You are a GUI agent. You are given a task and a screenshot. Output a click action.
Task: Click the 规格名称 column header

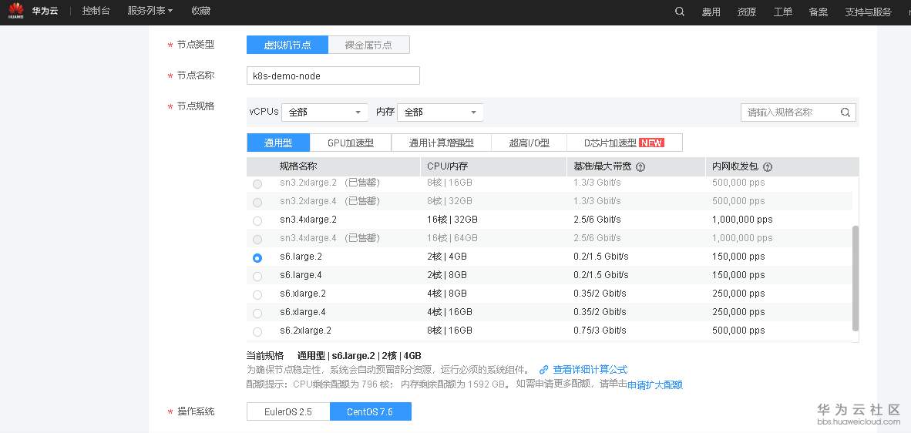298,166
